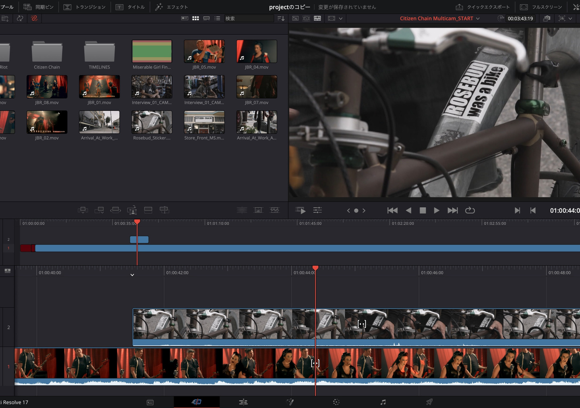Click the lower timeline playhead marker
Image resolution: width=580 pixels, height=408 pixels.
[x=315, y=268]
